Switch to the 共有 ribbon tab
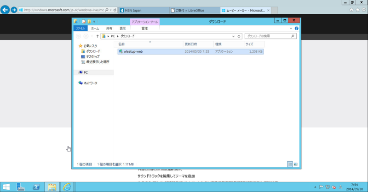Screen dimensions: 368x192 109,28
